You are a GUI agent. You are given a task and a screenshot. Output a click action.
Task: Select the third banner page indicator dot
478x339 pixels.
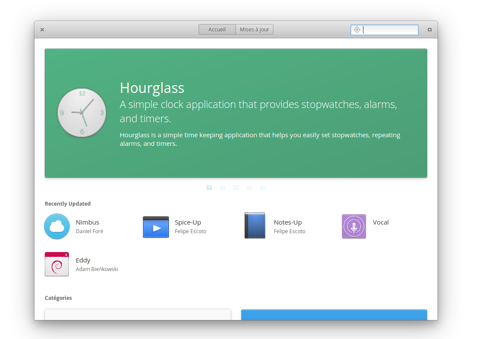[236, 188]
